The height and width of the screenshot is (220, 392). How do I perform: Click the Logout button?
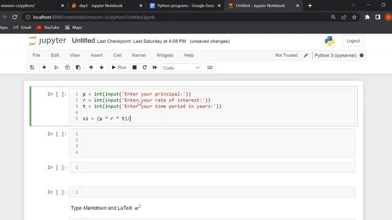[x=353, y=41]
